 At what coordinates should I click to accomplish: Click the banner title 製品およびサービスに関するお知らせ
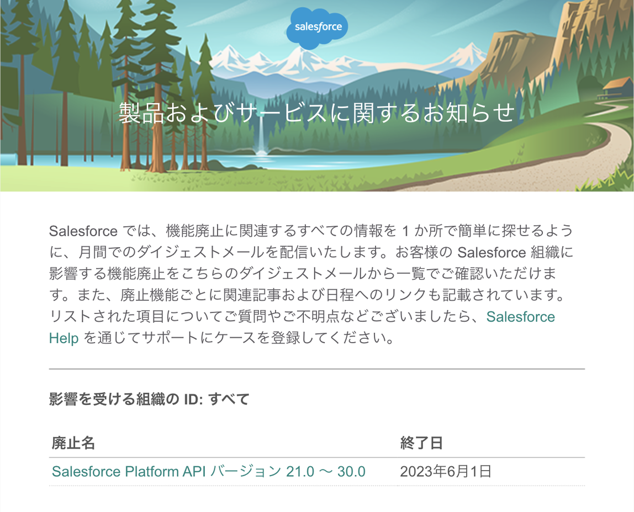[316, 113]
